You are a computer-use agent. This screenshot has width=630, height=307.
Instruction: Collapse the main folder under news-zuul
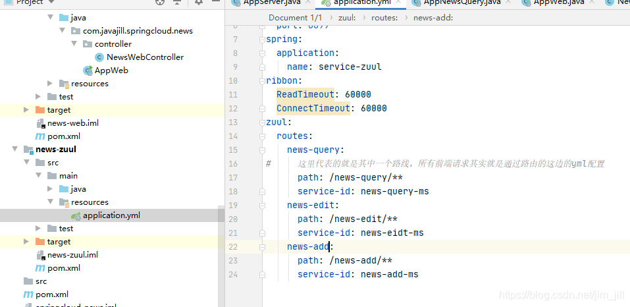coord(38,176)
